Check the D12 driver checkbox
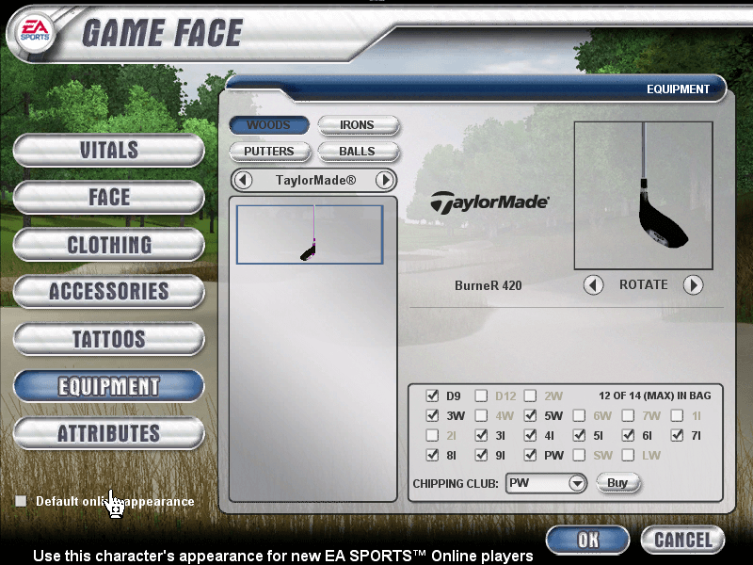Viewport: 753px width, 565px height. click(481, 395)
